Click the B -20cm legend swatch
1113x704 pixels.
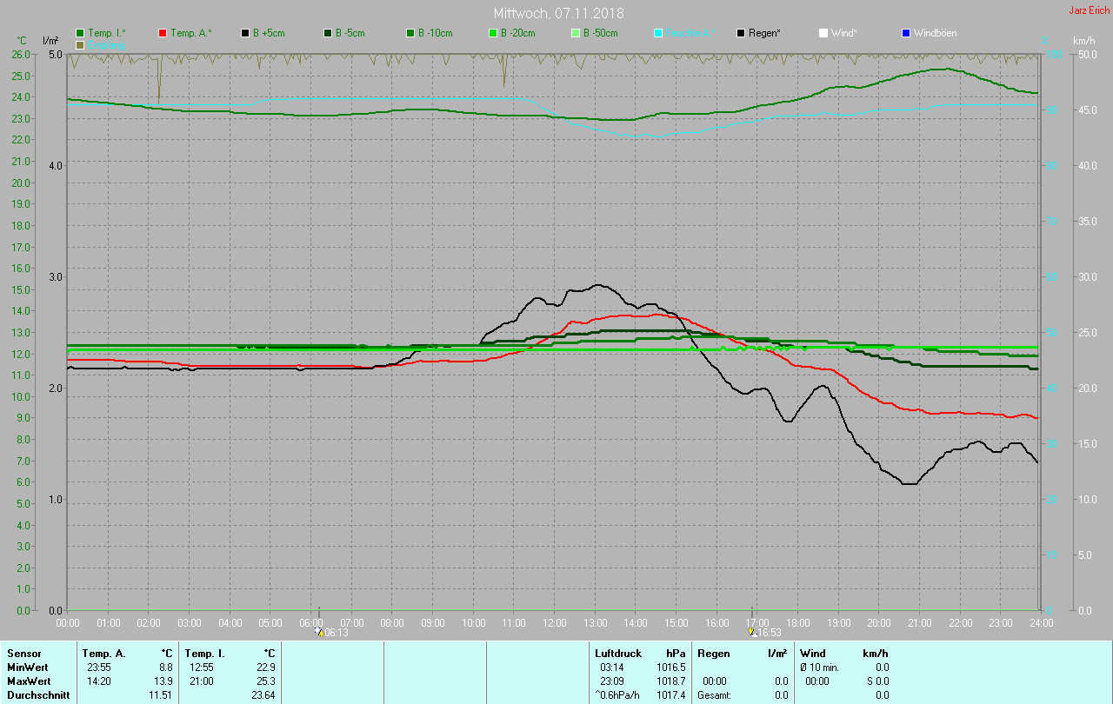point(493,33)
